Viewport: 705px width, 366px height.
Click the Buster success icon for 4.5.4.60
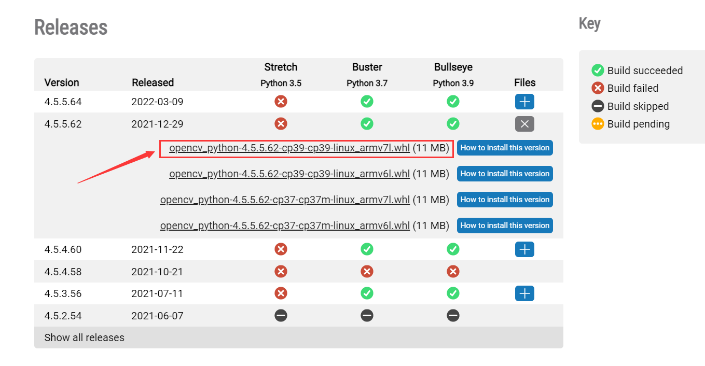pos(367,249)
